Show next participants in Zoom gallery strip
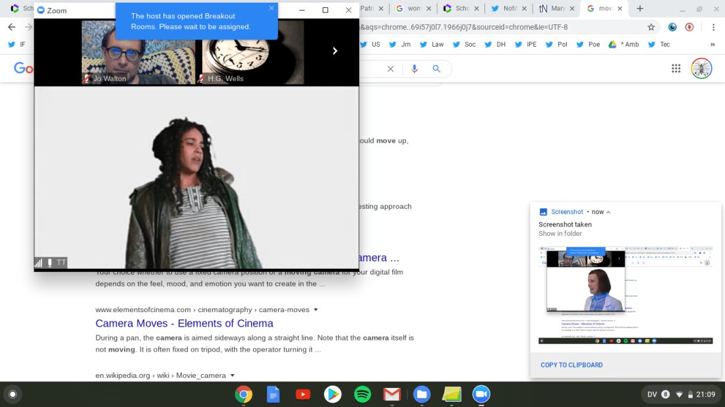This screenshot has height=407, width=725. [335, 51]
